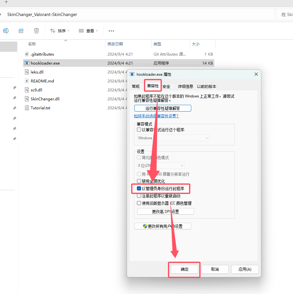
Task: Toggle the 640x480 屏幕分辨率运行 checkbox
Action: coord(139,174)
